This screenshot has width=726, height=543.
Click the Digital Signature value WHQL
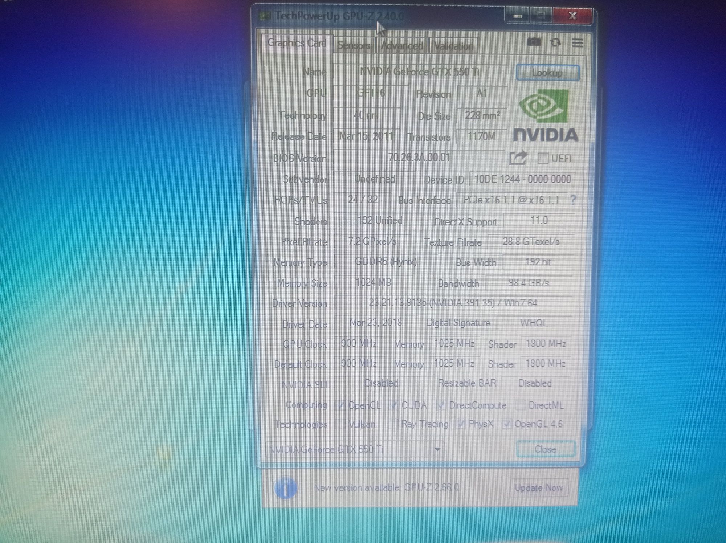click(534, 323)
